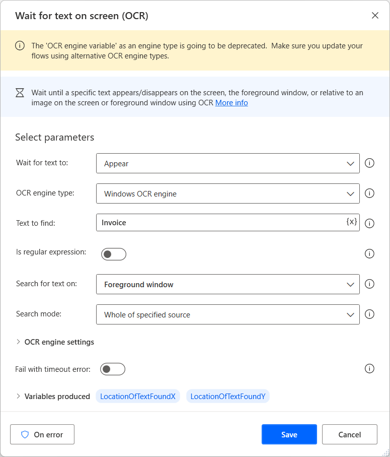This screenshot has width=390, height=457.
Task: Click the info icon beside Wait for text to
Action: tap(370, 163)
